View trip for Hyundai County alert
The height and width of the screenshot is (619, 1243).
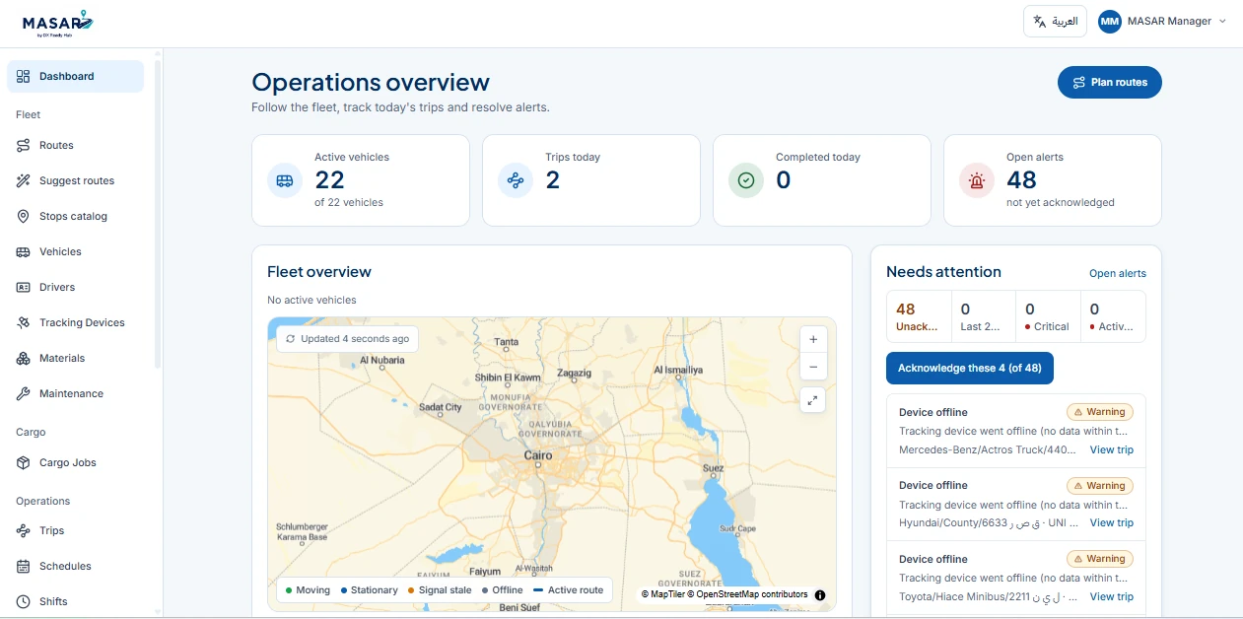pyautogui.click(x=1111, y=523)
